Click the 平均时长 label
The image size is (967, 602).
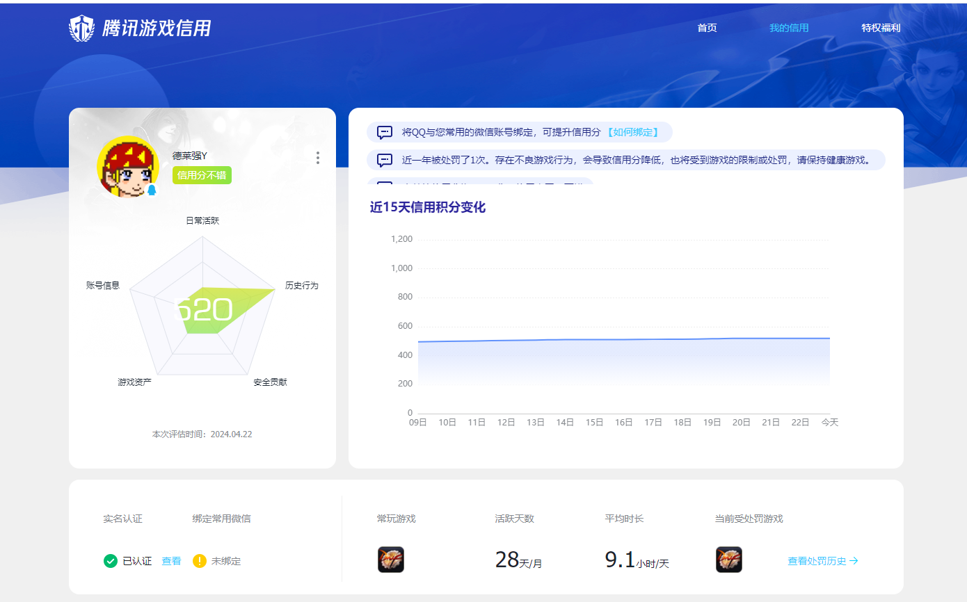(625, 519)
